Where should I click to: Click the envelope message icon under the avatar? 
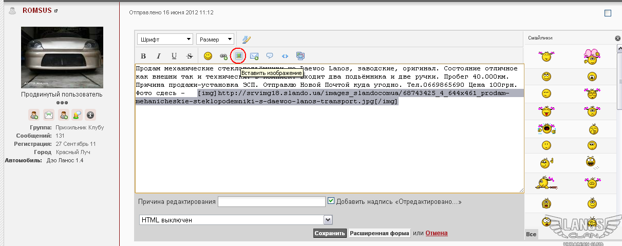(48, 115)
